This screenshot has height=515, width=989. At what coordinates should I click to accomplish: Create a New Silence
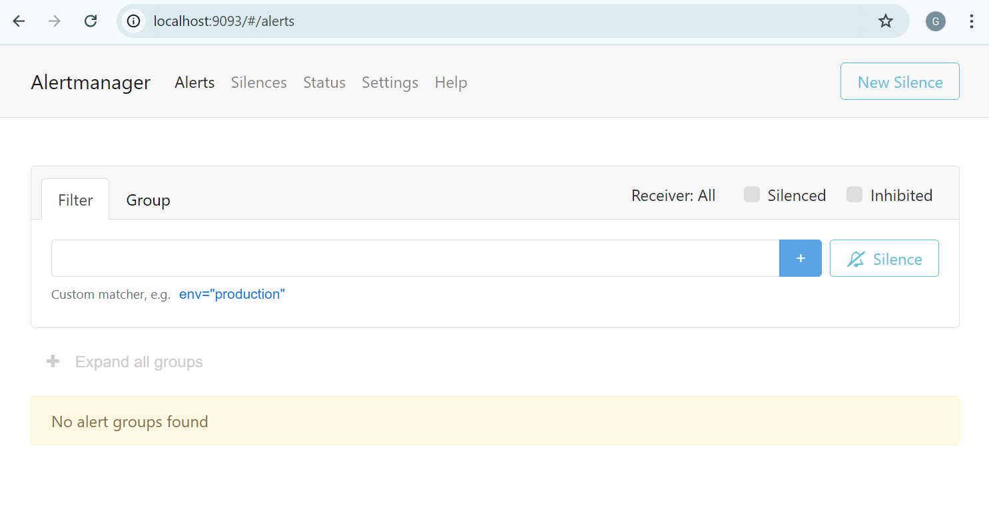click(900, 81)
